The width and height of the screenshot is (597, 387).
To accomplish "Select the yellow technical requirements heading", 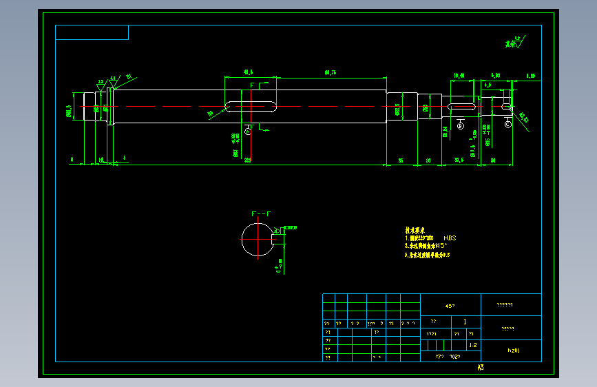I will pyautogui.click(x=415, y=231).
